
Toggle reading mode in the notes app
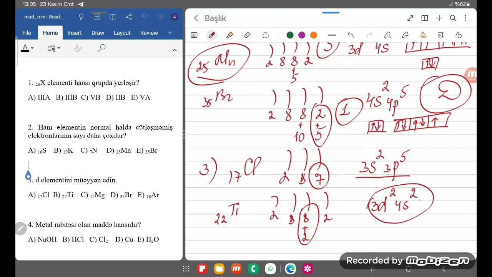click(425, 18)
